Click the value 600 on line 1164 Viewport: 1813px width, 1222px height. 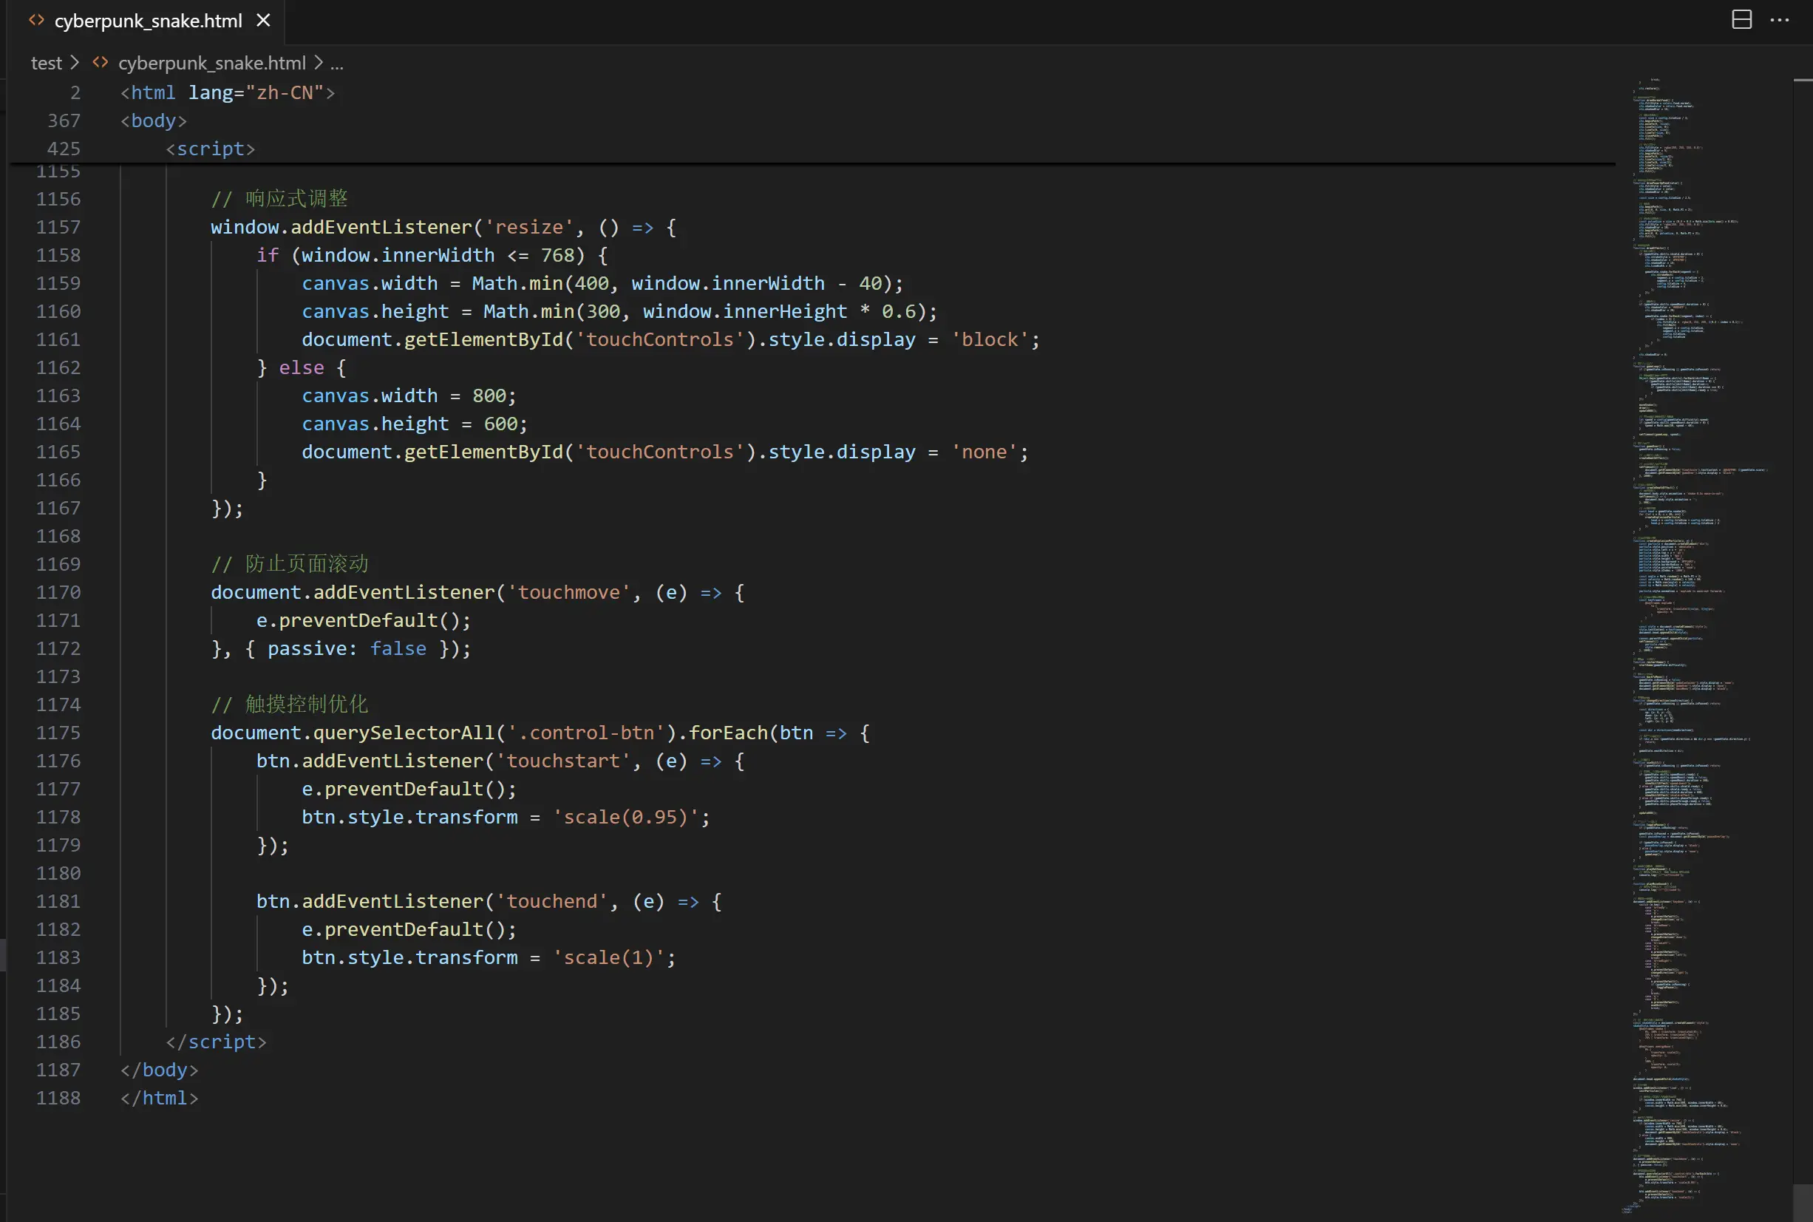click(501, 424)
